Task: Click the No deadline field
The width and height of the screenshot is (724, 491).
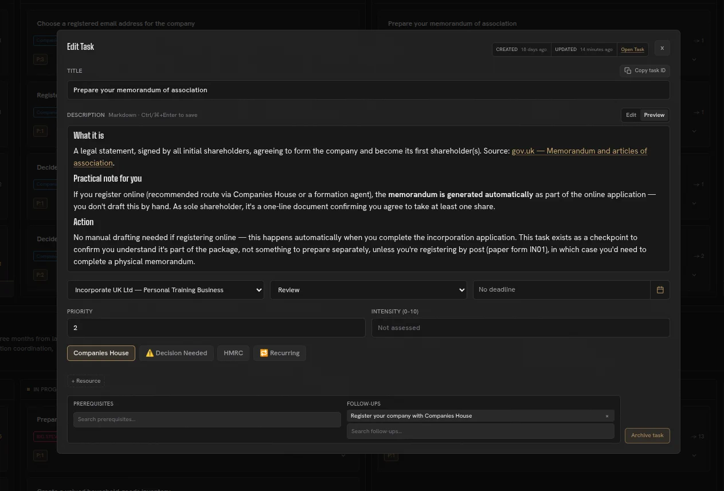Action: point(562,290)
